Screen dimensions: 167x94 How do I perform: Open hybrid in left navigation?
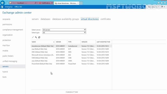click(5, 72)
